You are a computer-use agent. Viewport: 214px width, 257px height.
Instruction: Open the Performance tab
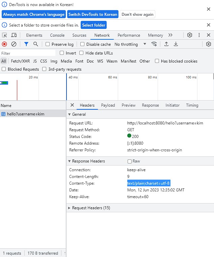pos(129,35)
